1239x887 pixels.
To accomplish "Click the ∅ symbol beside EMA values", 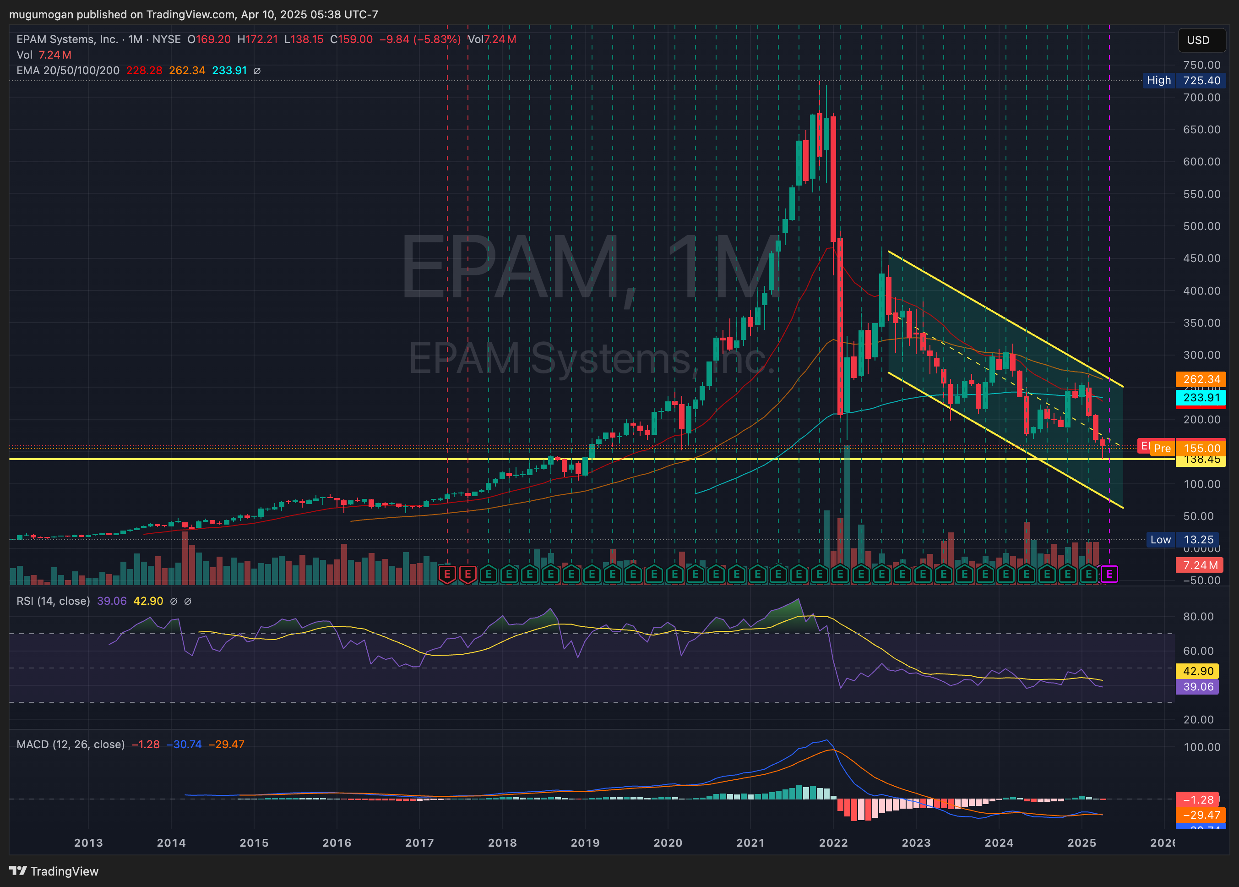I will [257, 71].
